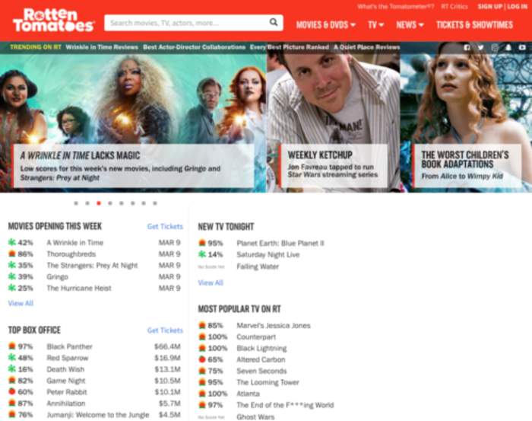
Task: Expand the News dropdown menu
Action: click(410, 25)
